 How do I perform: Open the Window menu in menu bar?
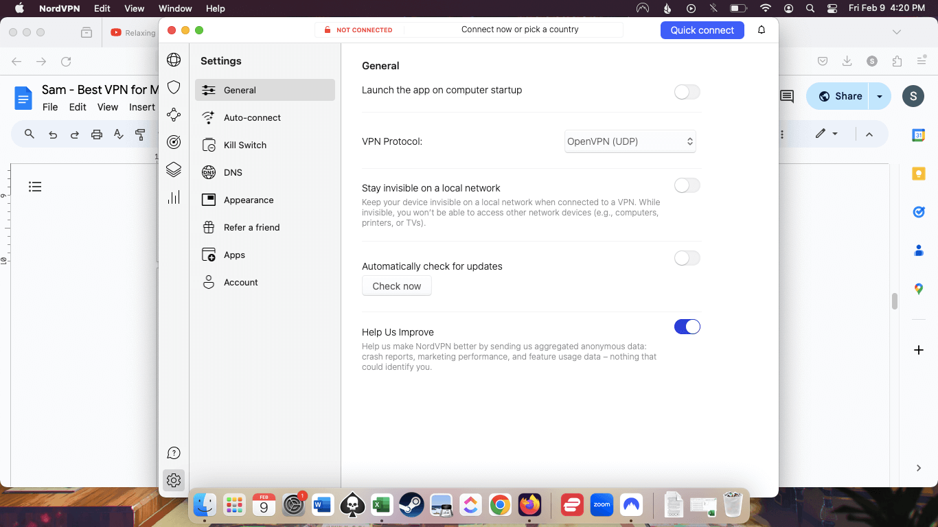point(175,8)
